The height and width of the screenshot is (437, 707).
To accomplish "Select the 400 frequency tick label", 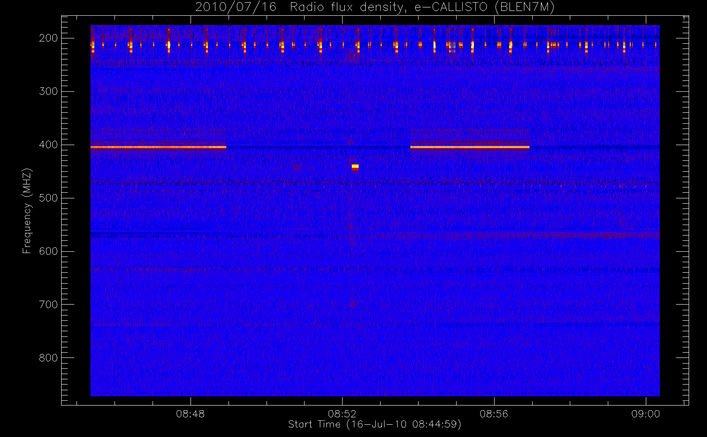I will (x=49, y=145).
